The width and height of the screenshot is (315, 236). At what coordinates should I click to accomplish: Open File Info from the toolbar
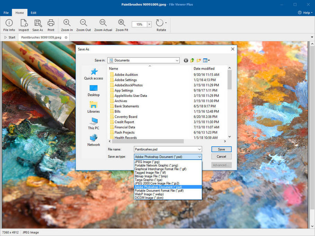tap(9, 24)
